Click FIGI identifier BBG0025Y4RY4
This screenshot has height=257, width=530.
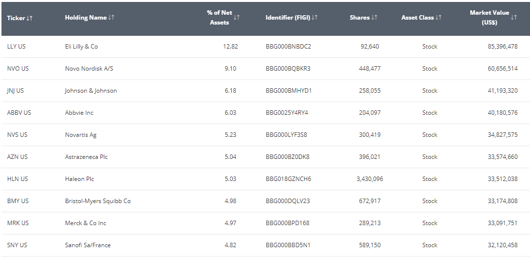click(x=287, y=112)
